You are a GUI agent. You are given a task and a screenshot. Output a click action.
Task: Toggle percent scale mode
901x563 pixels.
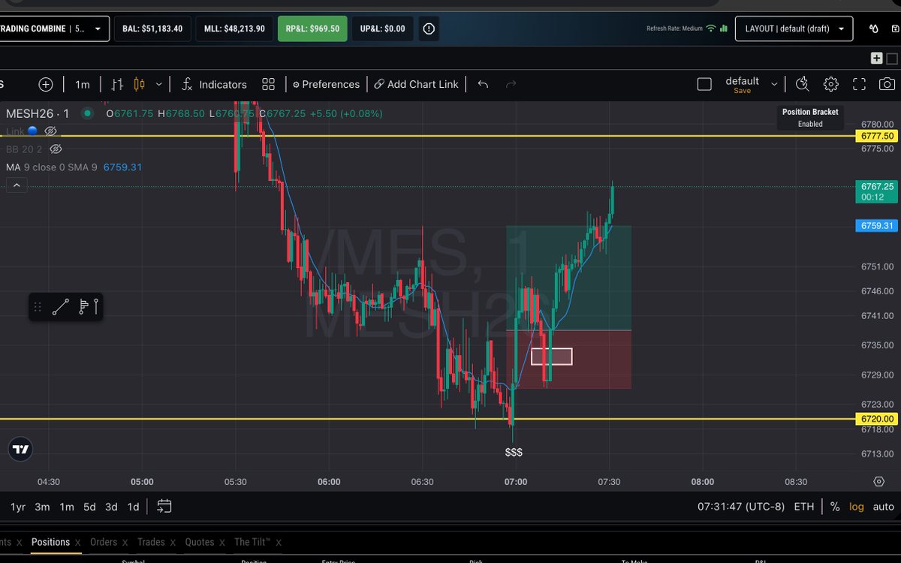click(x=835, y=507)
